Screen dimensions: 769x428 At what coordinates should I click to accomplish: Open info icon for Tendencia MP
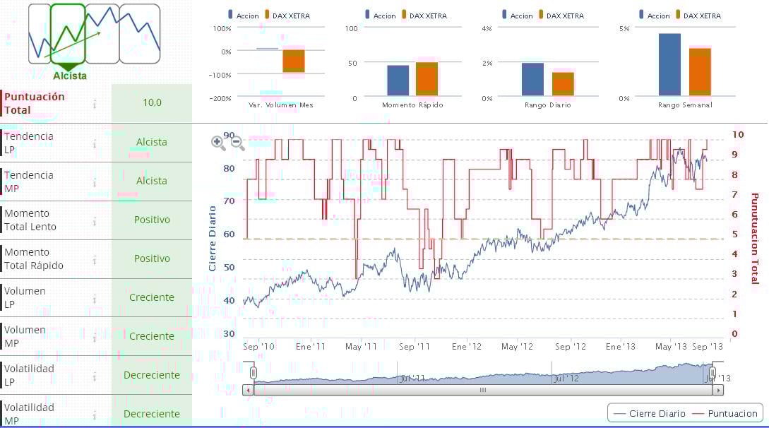click(95, 182)
